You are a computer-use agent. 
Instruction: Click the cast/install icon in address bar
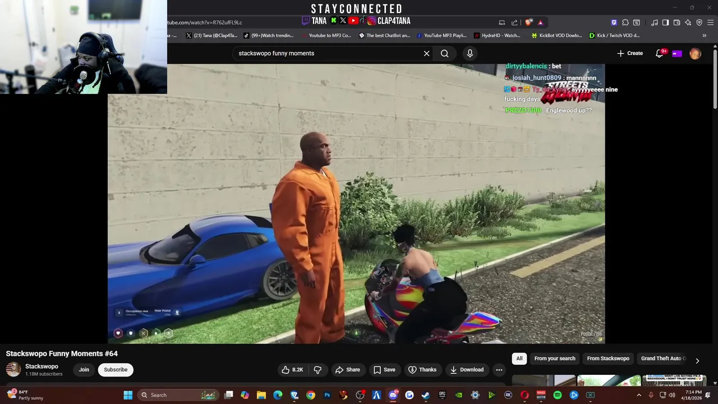[x=502, y=22]
